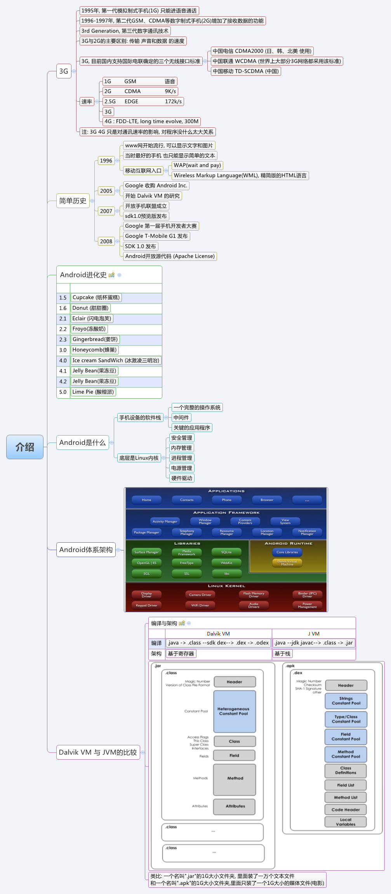Click the chart icon beside 编译与架构
The height and width of the screenshot is (894, 391).
[182, 623]
